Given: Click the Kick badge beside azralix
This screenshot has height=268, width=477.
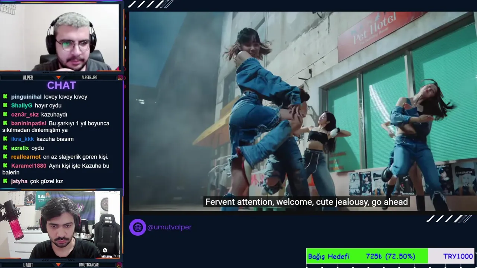Looking at the screenshot, I should [x=5, y=148].
